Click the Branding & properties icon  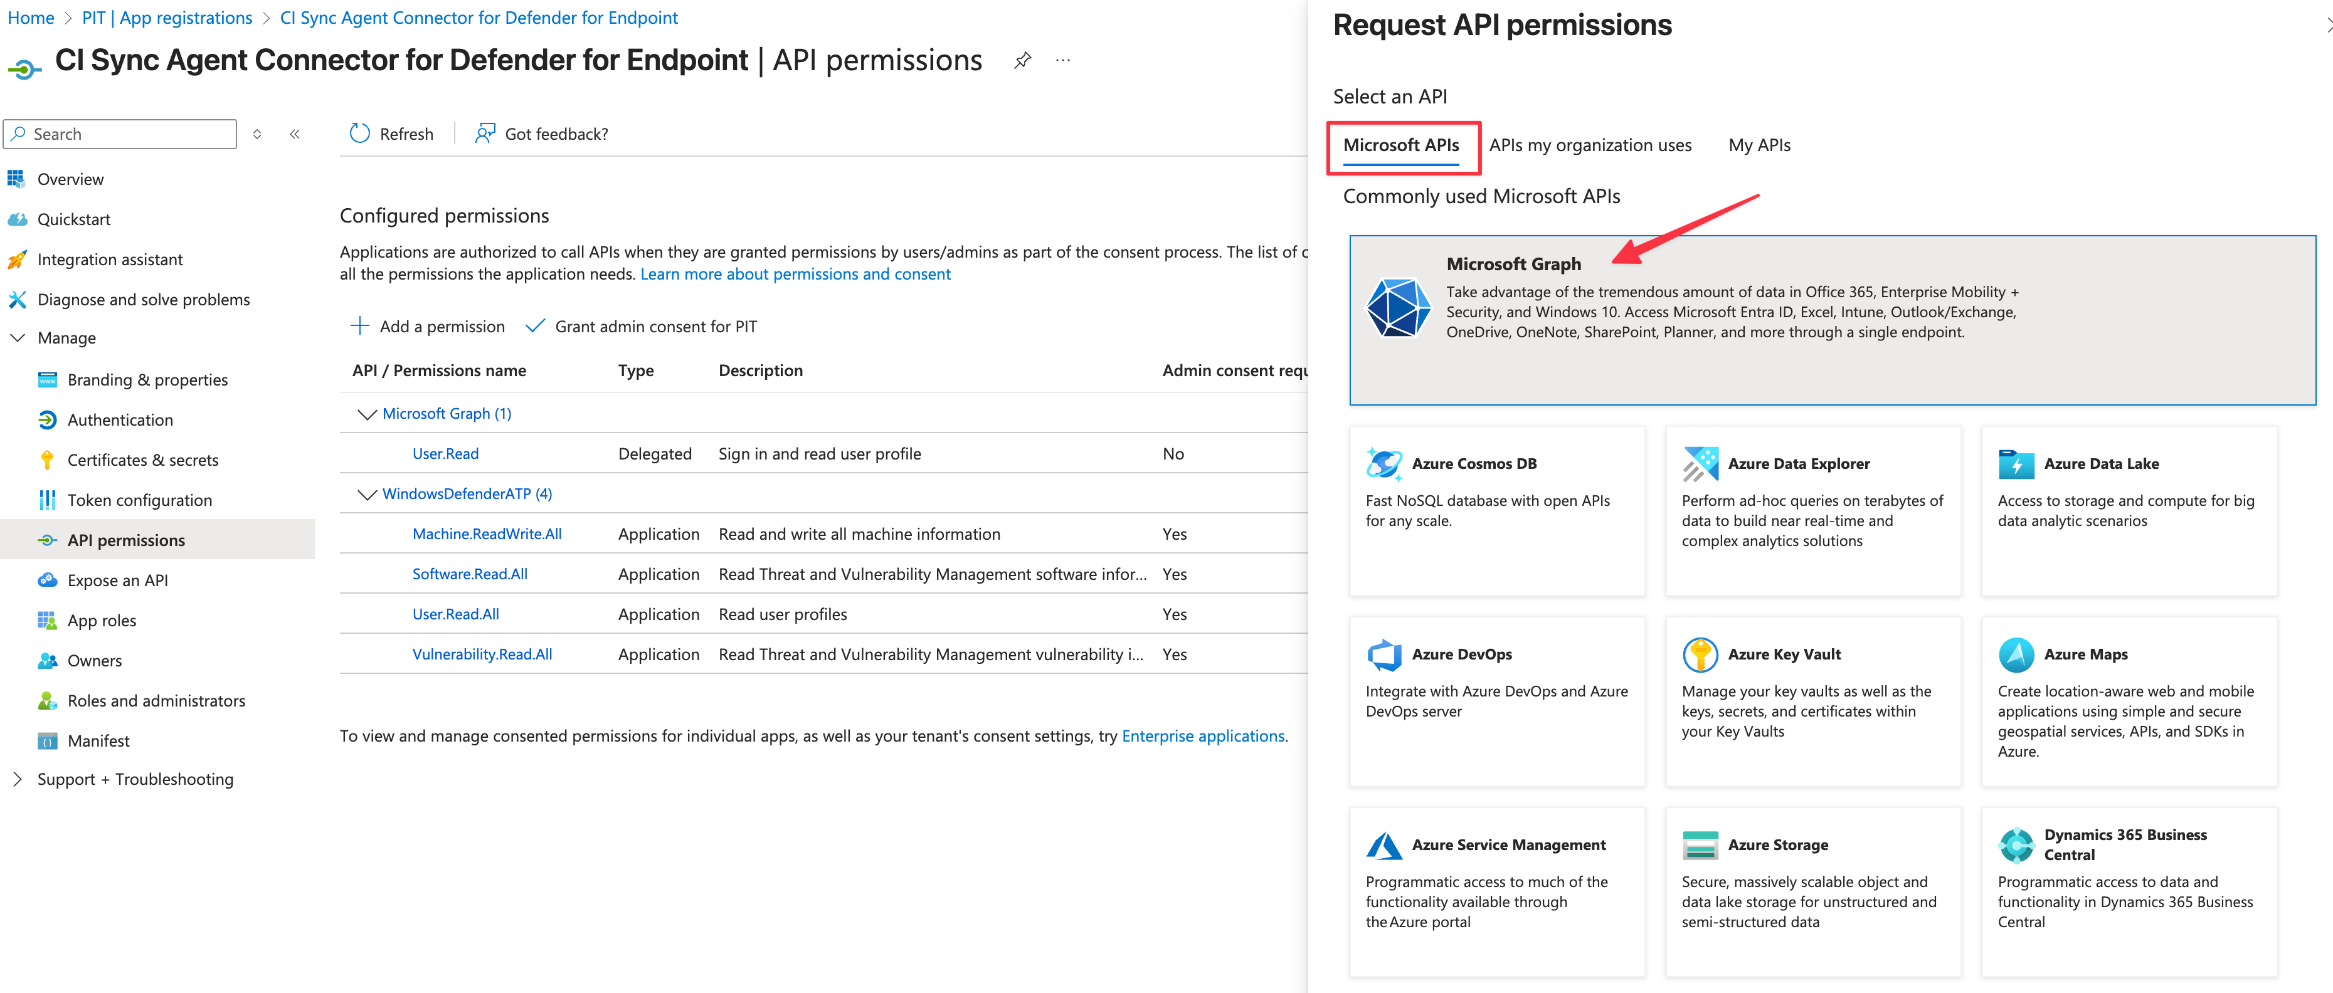click(47, 380)
